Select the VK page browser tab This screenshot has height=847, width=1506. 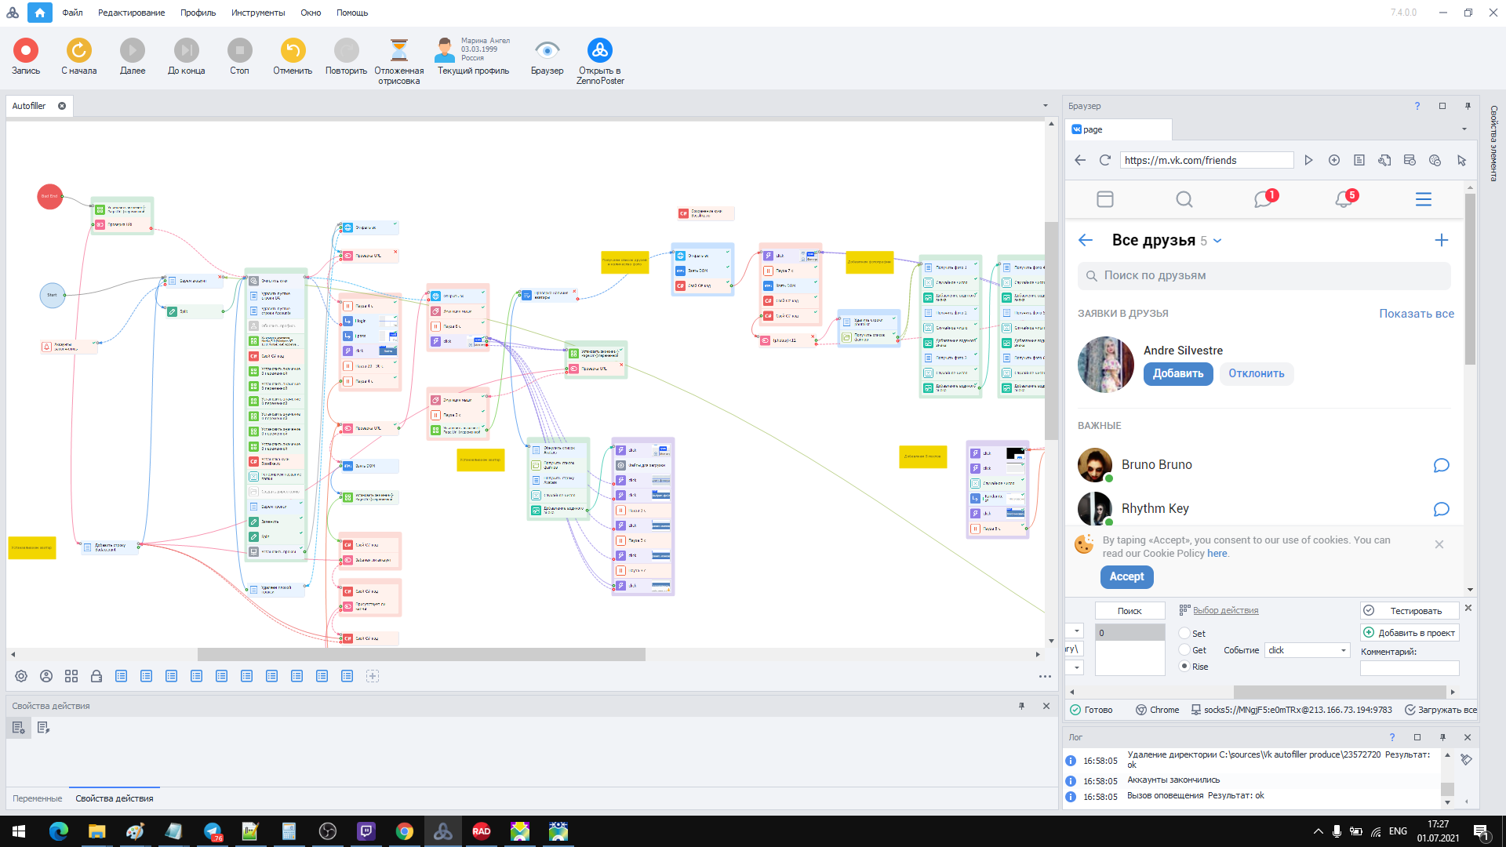(1119, 129)
